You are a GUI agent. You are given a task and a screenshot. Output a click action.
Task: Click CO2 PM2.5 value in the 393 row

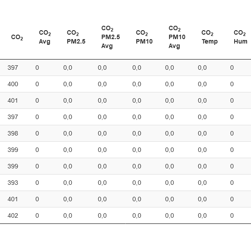tap(68, 183)
